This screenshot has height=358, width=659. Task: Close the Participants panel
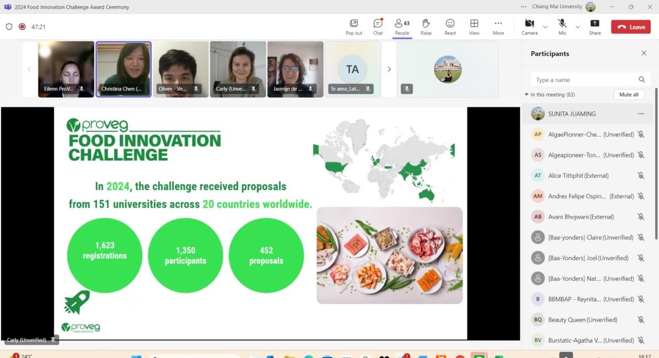[x=644, y=53]
